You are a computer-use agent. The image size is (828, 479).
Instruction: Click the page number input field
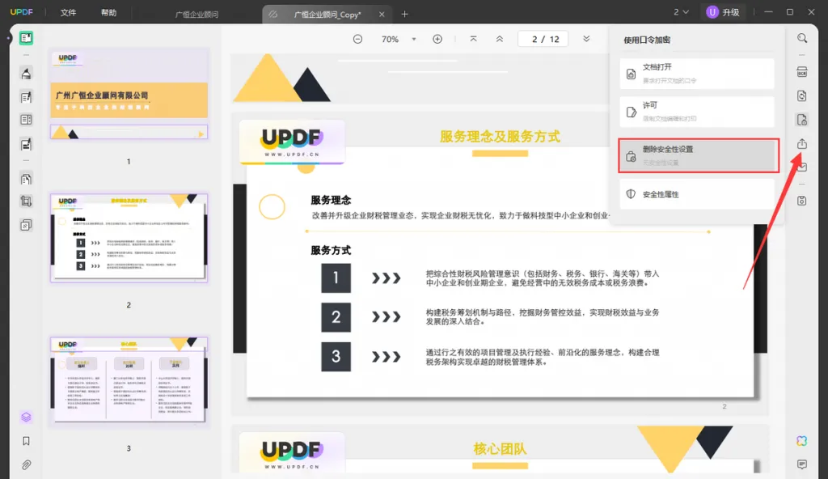pos(543,39)
